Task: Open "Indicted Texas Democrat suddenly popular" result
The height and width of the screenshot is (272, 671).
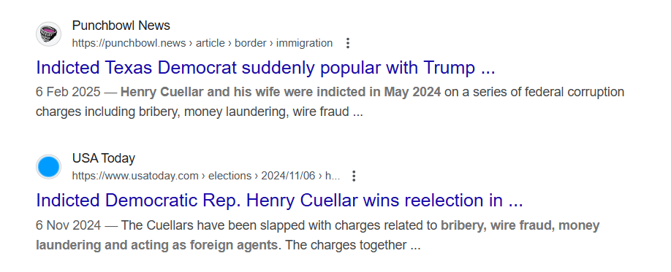Action: click(x=265, y=68)
